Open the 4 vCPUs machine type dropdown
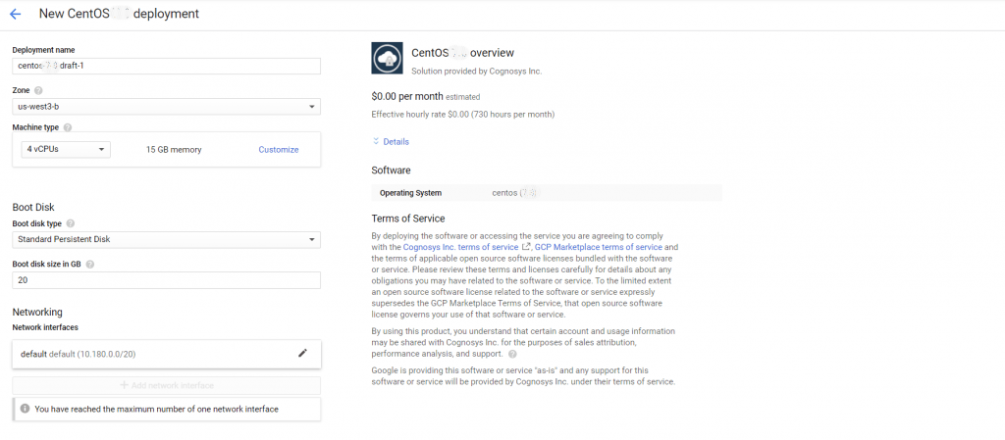1005x440 pixels. 66,150
